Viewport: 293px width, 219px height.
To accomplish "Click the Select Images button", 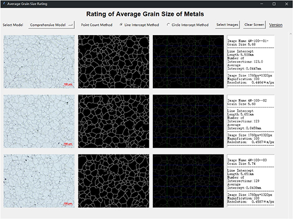I will [x=227, y=24].
